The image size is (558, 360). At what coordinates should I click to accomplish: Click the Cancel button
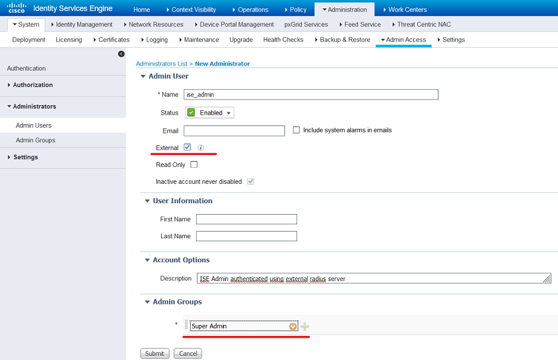point(188,353)
